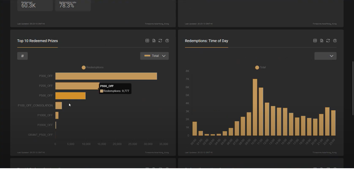
Task: Click the 12:00 bar in Time of Day chart
Action: click(267, 119)
